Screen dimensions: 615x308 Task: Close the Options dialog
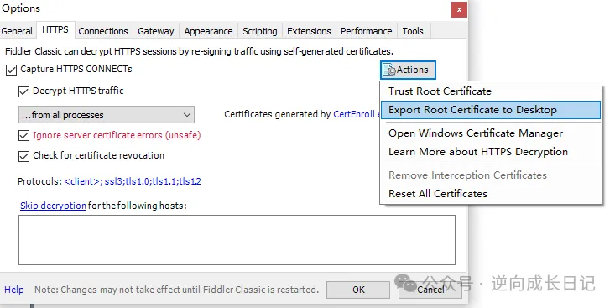(x=459, y=10)
